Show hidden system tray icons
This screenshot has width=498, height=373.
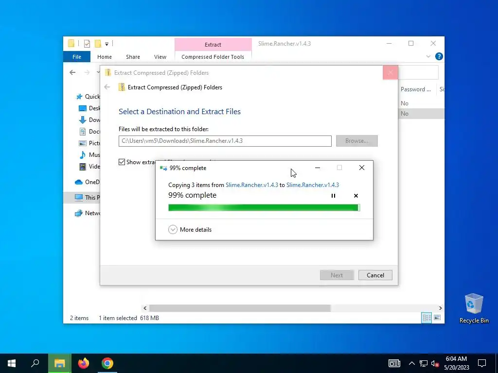(x=411, y=363)
